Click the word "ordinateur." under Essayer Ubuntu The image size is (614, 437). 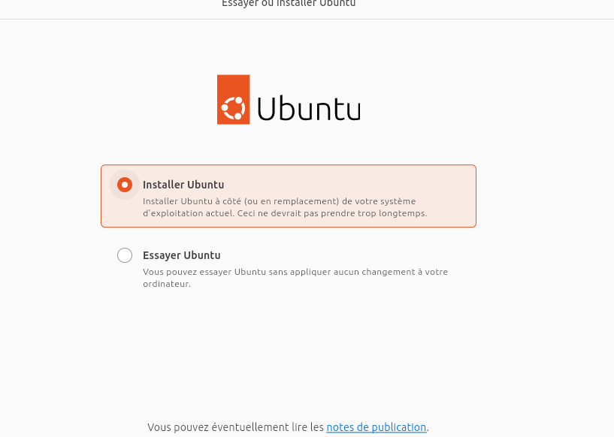tap(167, 284)
